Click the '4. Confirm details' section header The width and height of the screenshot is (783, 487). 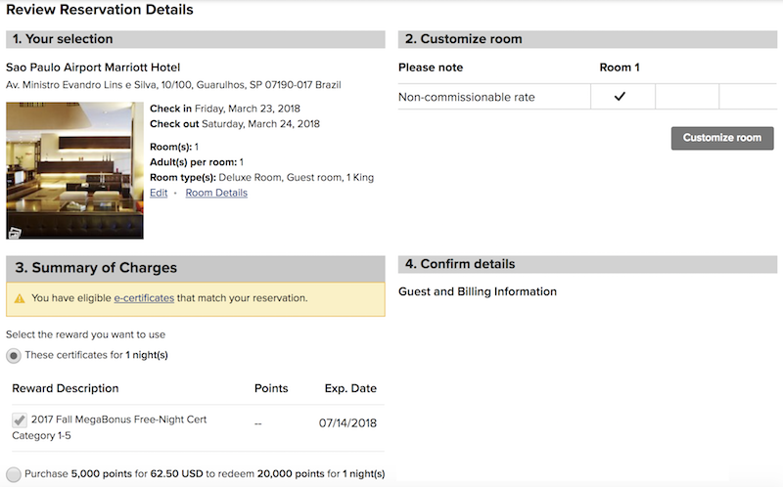(587, 264)
